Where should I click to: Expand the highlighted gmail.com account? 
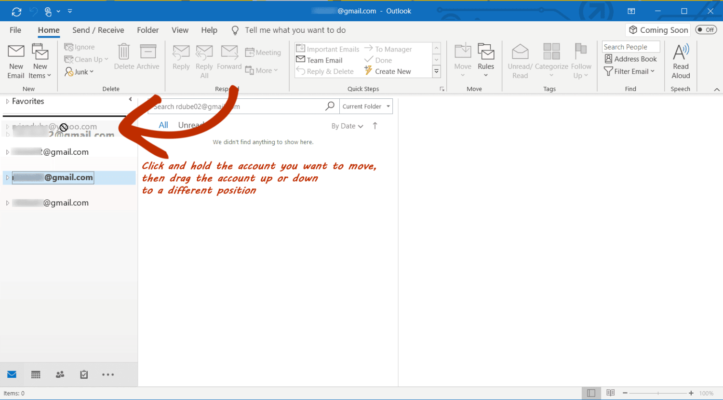coord(7,178)
